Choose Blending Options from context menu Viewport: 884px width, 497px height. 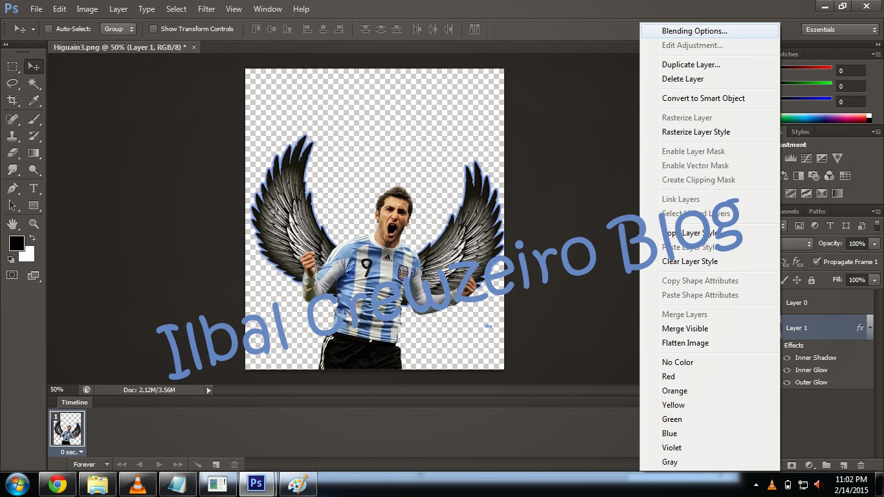[x=709, y=31]
